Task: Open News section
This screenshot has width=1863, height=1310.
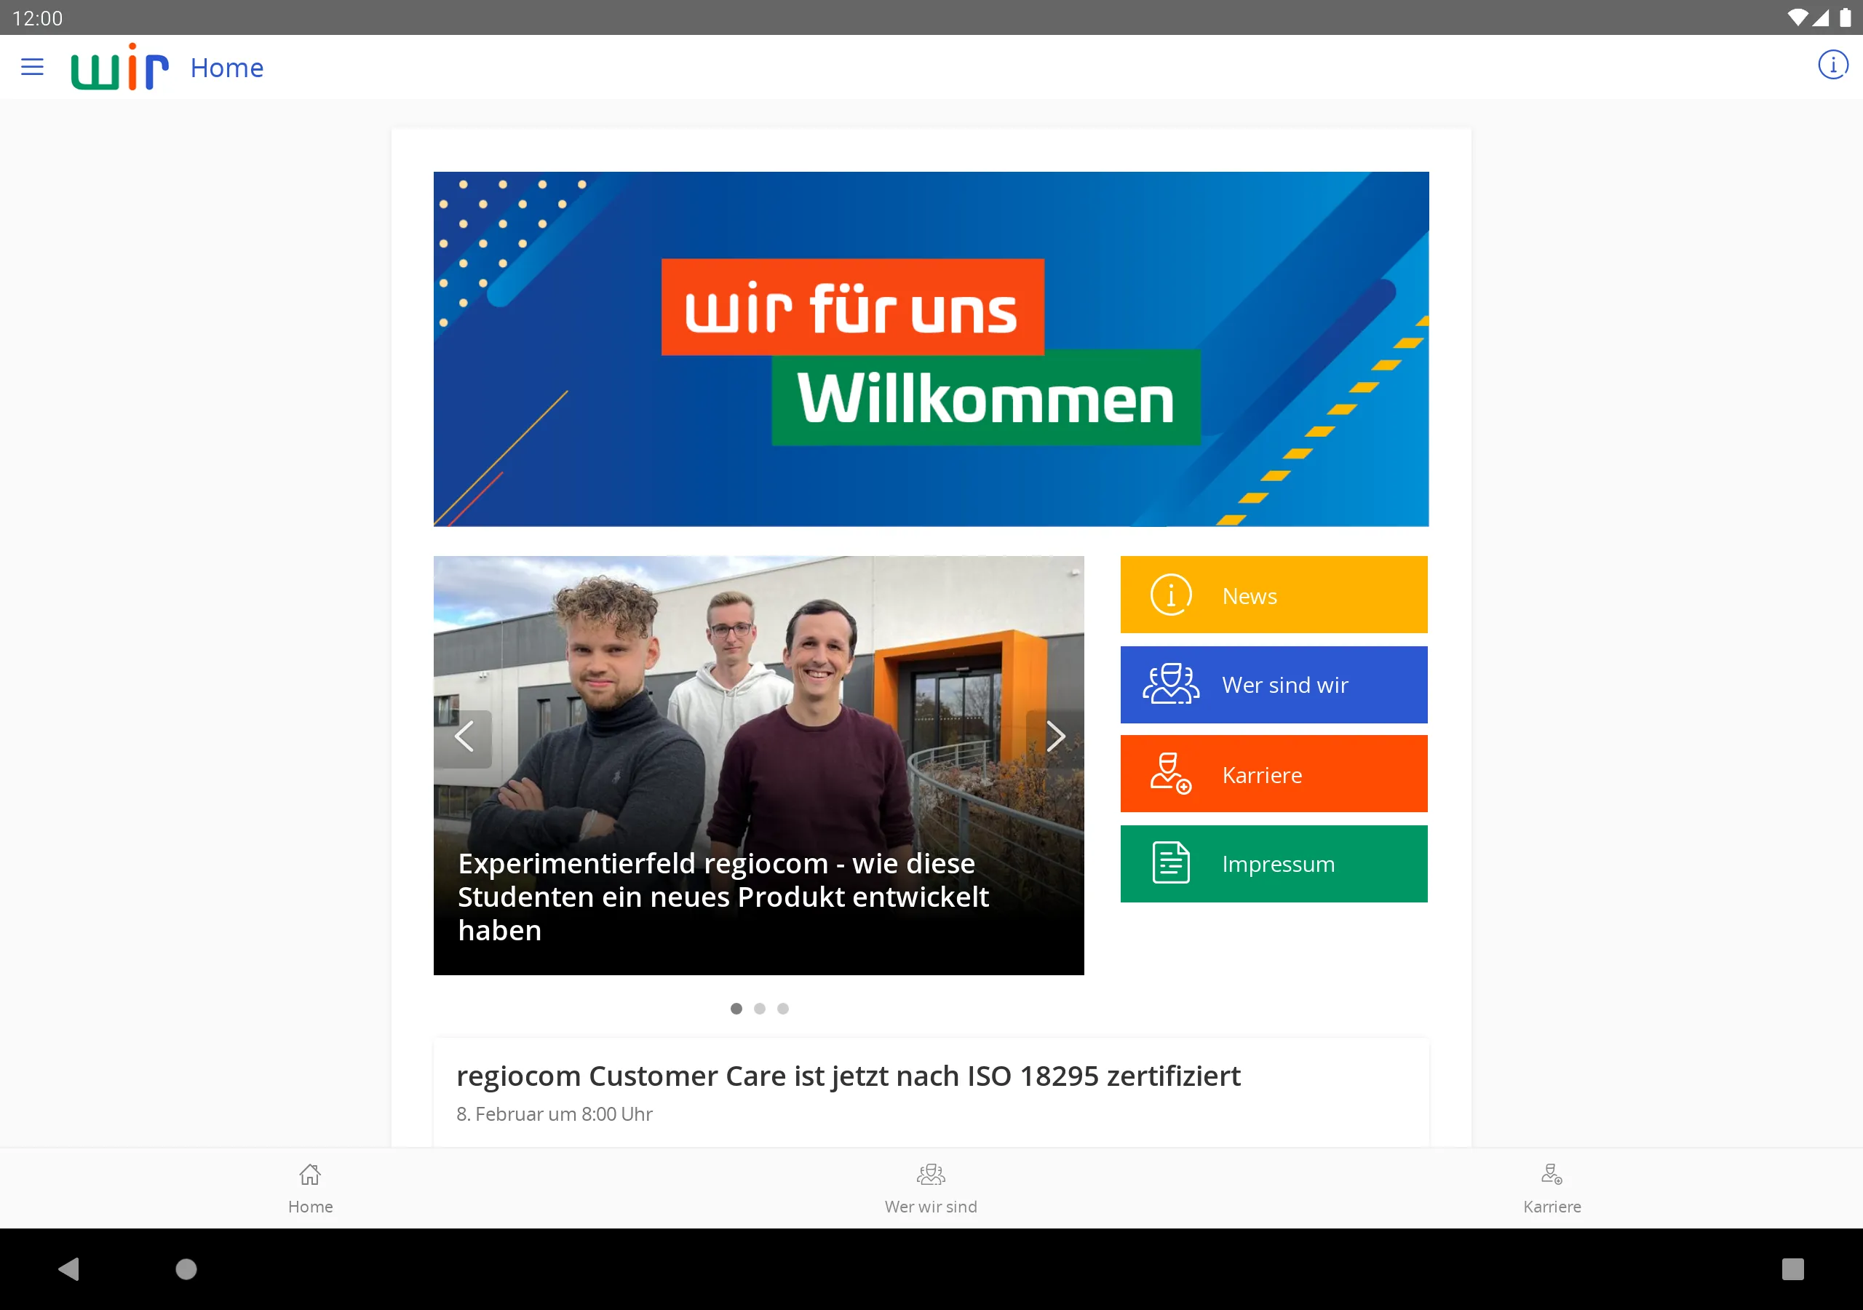Action: pyautogui.click(x=1274, y=594)
